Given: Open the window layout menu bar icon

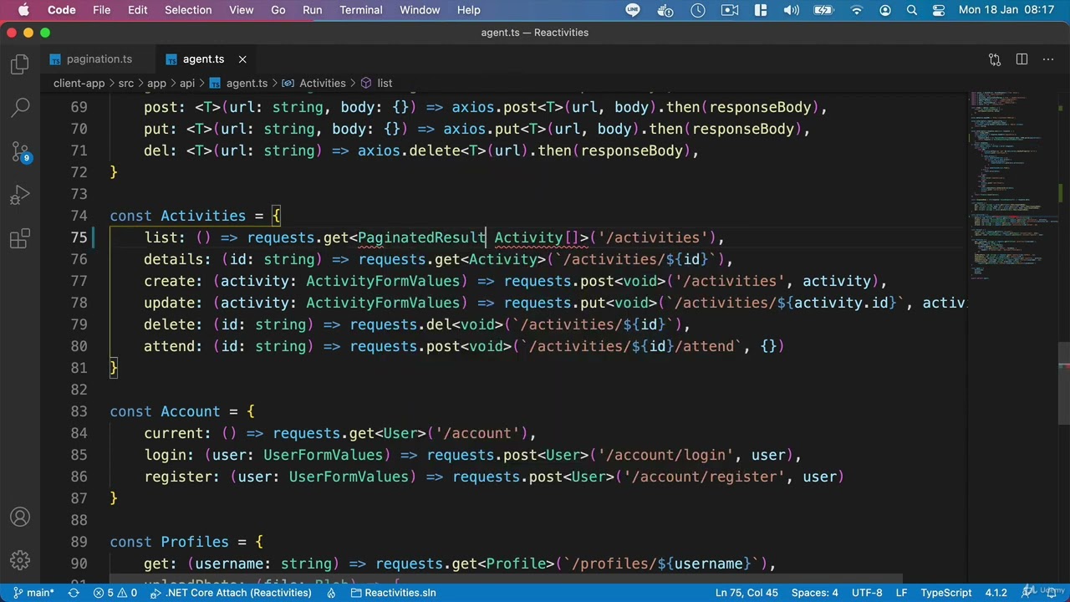Looking at the screenshot, I should (761, 10).
